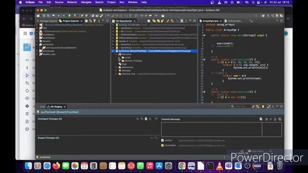
Task: Open the Source menu
Action: 59,2
